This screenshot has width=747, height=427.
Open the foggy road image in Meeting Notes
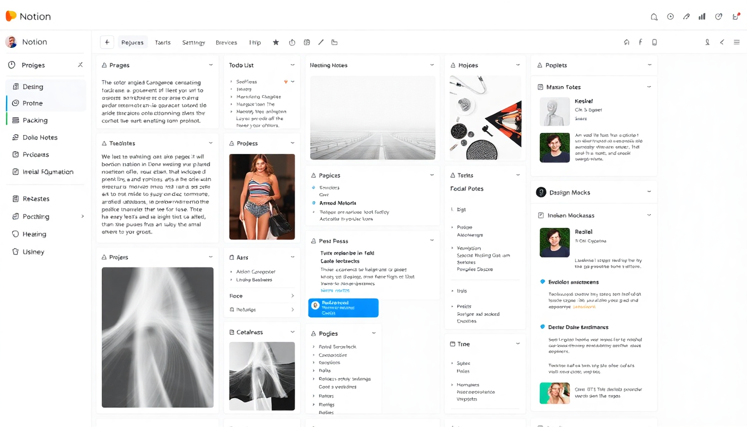[x=372, y=117]
